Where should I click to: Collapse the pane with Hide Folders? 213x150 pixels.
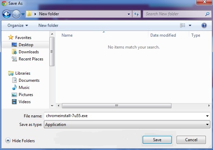(x=20, y=140)
